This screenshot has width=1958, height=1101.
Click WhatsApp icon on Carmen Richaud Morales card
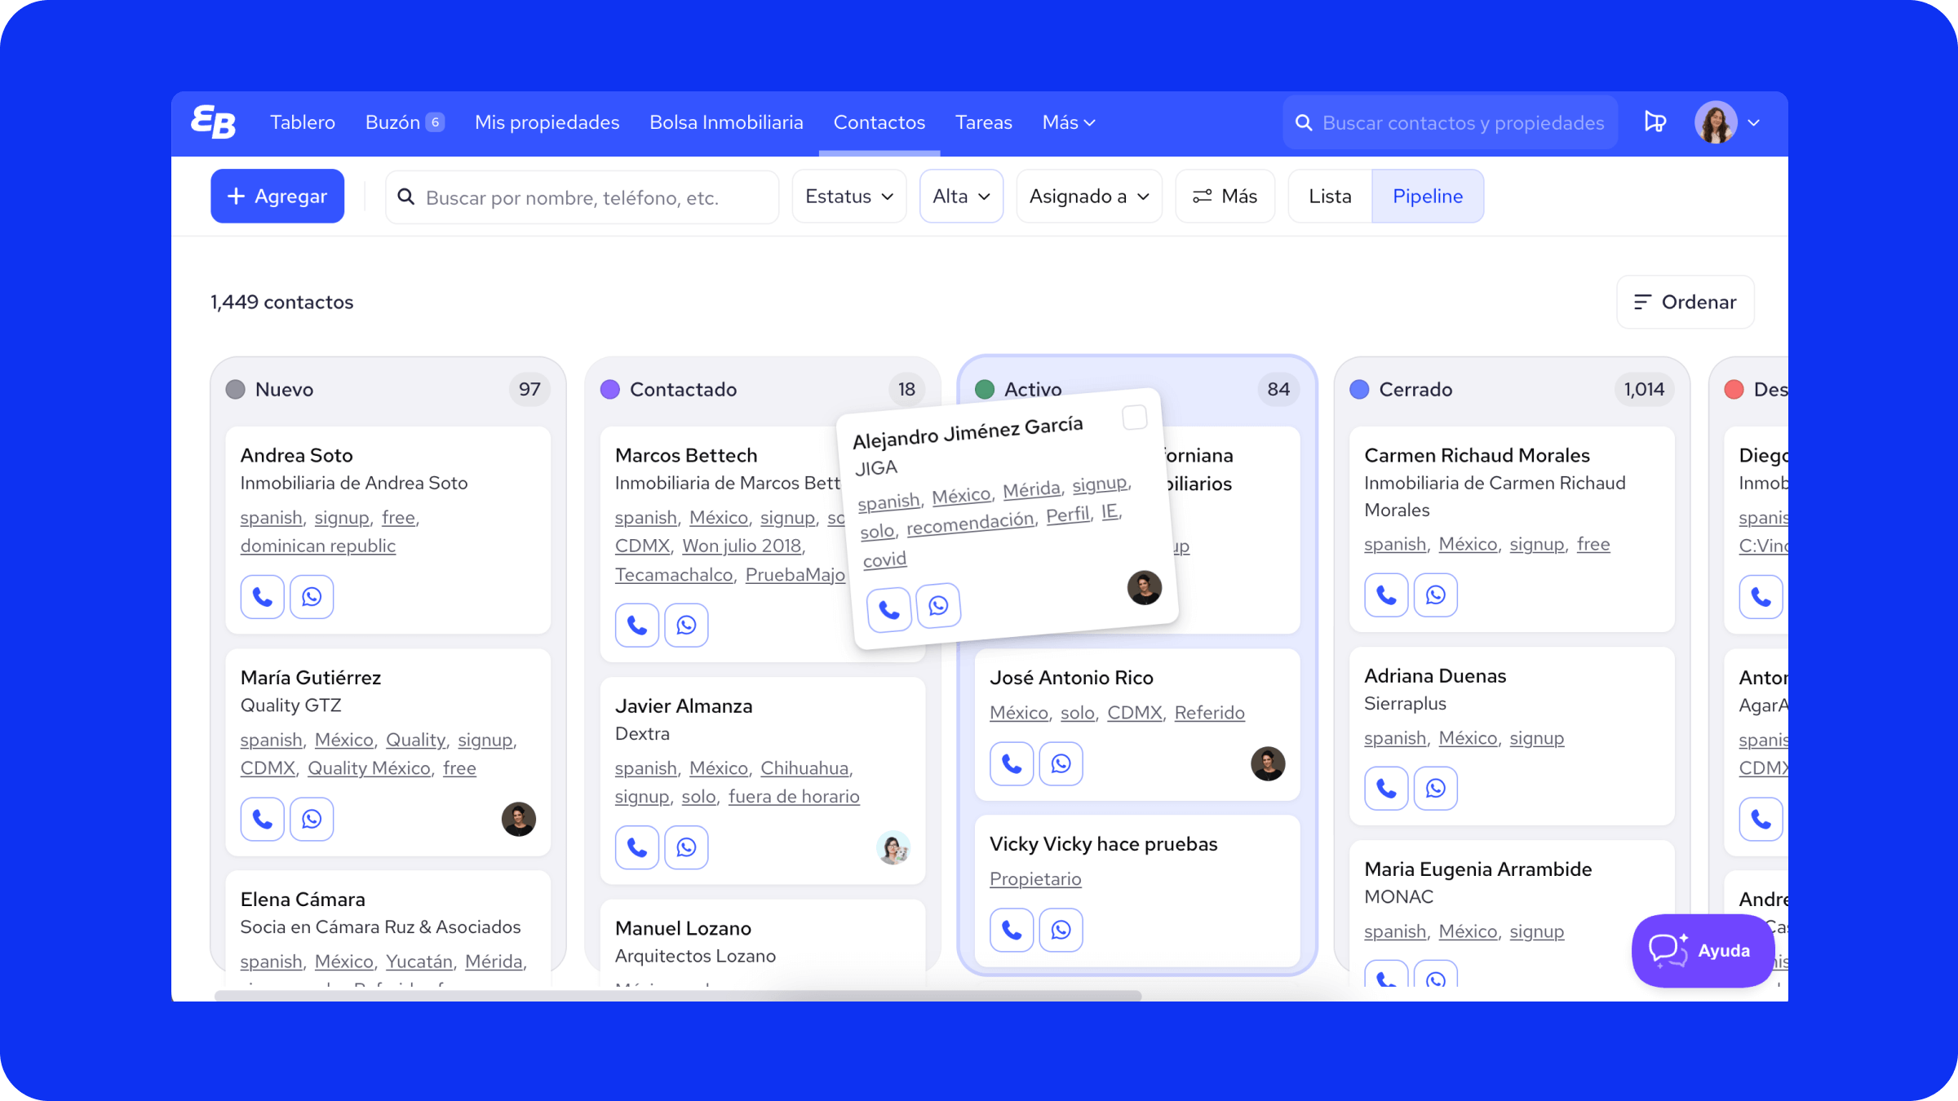(1435, 595)
